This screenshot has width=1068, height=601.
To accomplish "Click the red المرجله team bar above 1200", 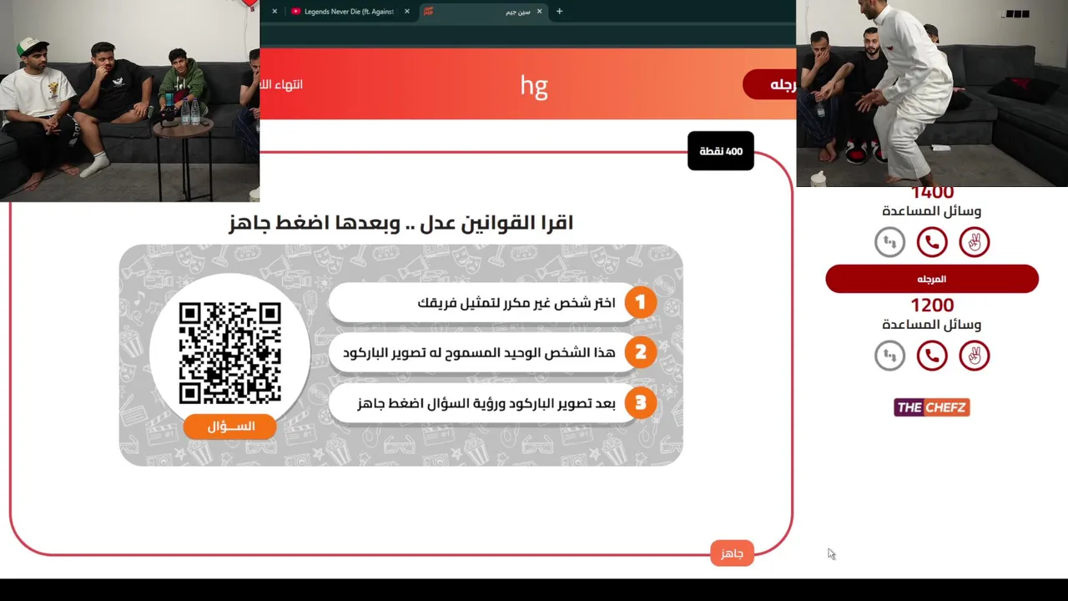I will [932, 279].
